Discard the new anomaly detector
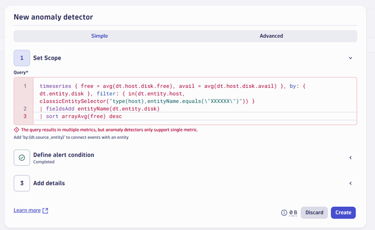Image resolution: width=375 pixels, height=230 pixels. 314,213
